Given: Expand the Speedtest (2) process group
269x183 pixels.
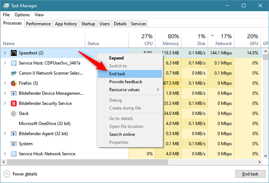Looking at the screenshot, I should coord(5,53).
